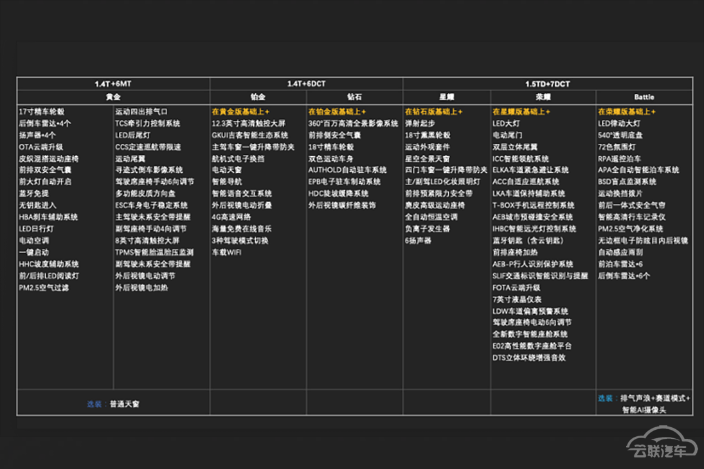Select the "荣耀" trim column header

pos(543,97)
